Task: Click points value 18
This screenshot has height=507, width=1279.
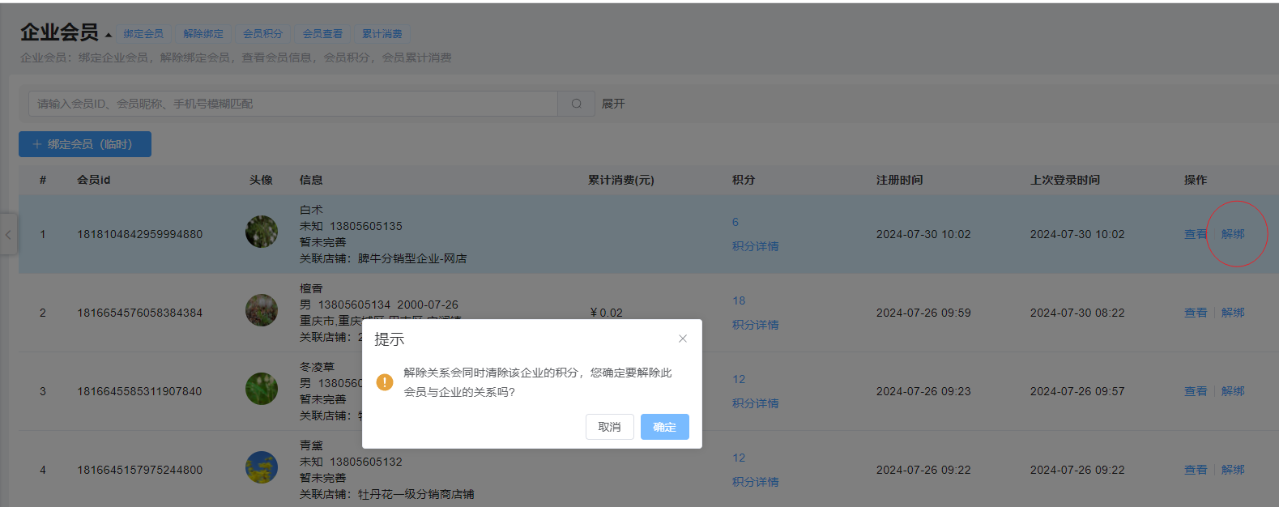Action: pyautogui.click(x=739, y=300)
